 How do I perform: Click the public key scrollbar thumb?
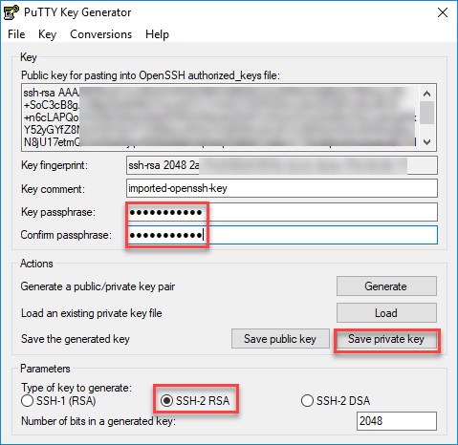pos(427,113)
